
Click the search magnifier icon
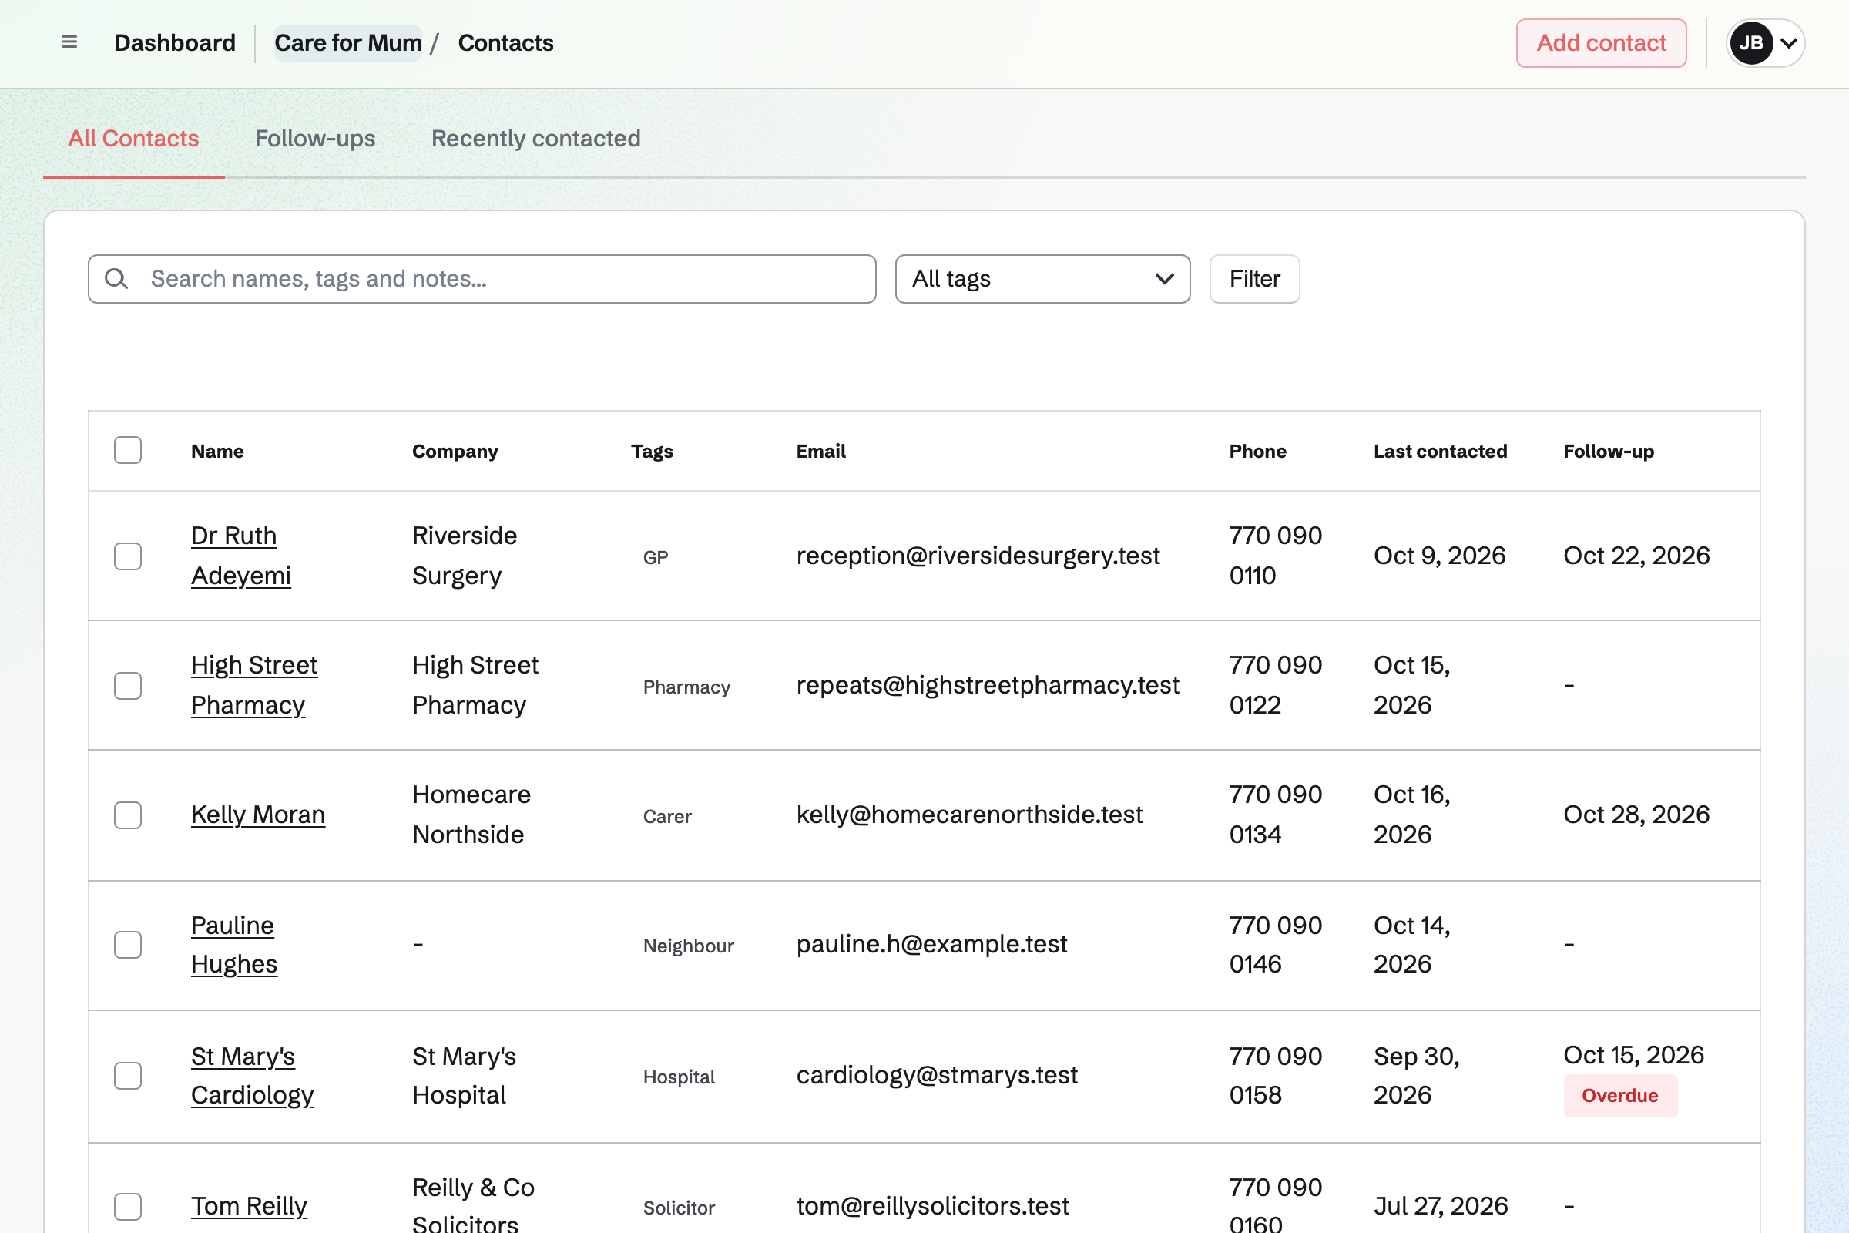(116, 278)
